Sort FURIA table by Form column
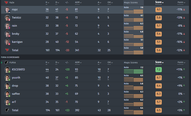The height and width of the screenshot is (116, 191). (x=181, y=63)
